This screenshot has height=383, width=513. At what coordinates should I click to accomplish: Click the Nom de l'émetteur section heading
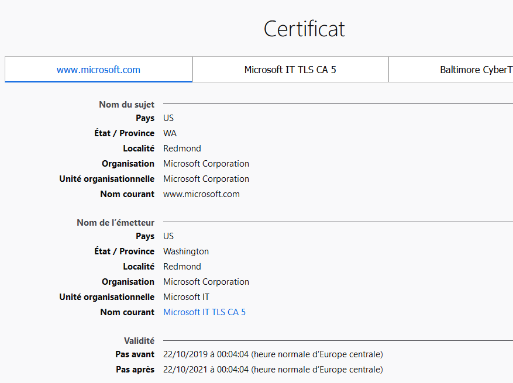[x=115, y=223]
